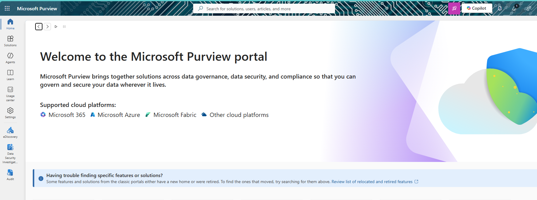Screen dimensions: 537x200
Task: Open the megaphone announcements icon with badge
Action: pyautogui.click(x=515, y=8)
